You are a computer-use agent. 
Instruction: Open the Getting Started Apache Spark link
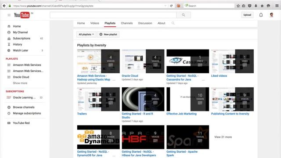coord(182,154)
